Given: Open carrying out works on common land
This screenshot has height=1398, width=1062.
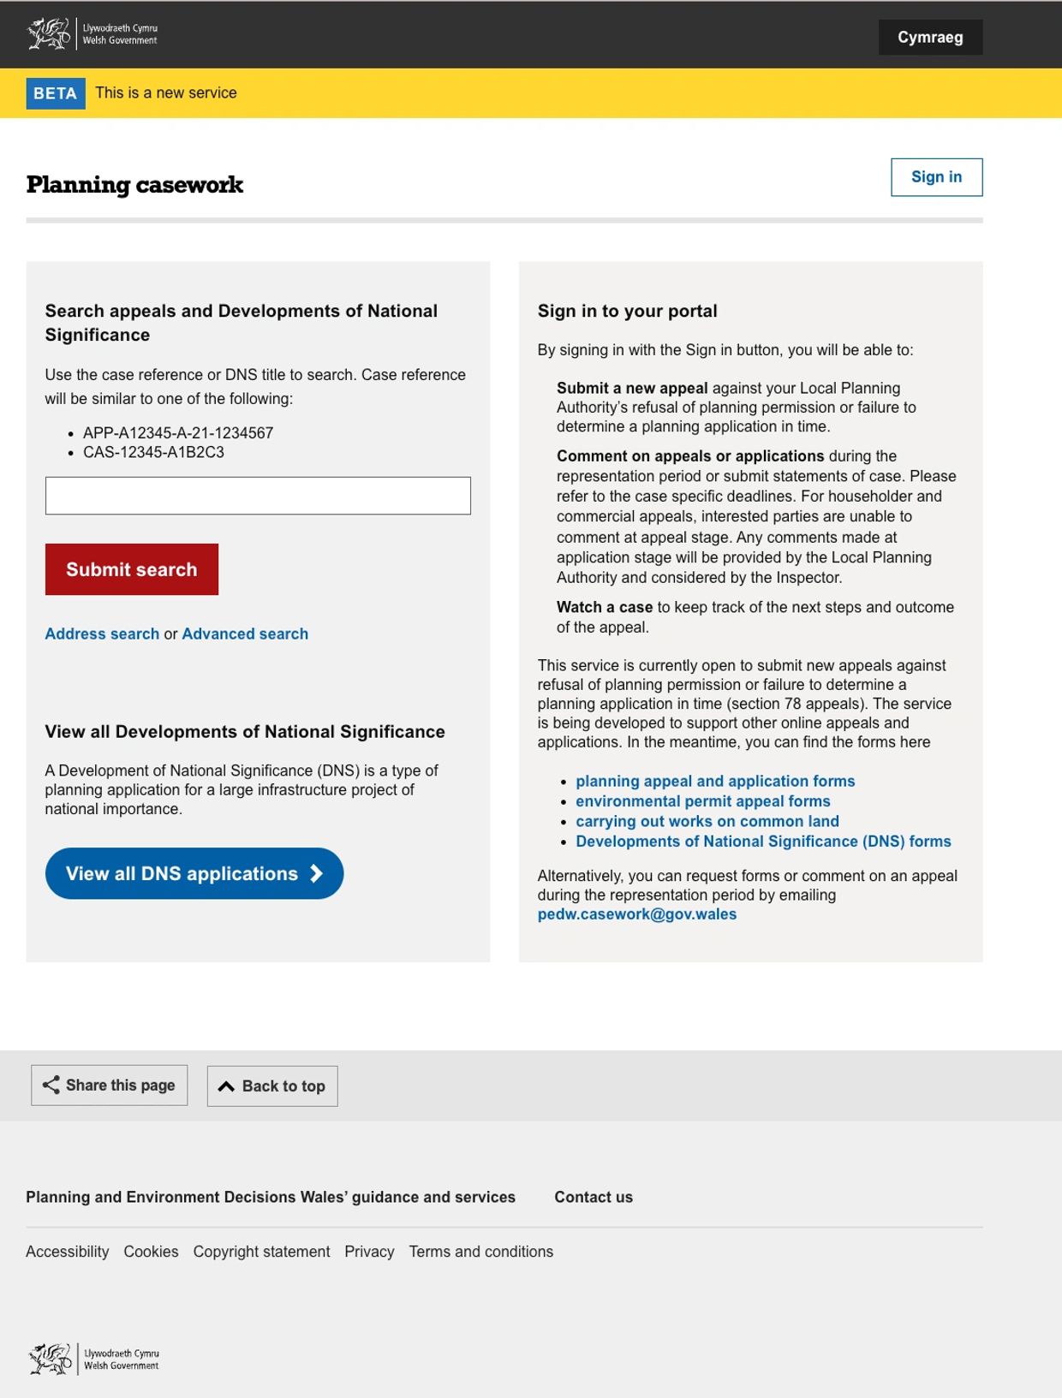Looking at the screenshot, I should pos(707,821).
